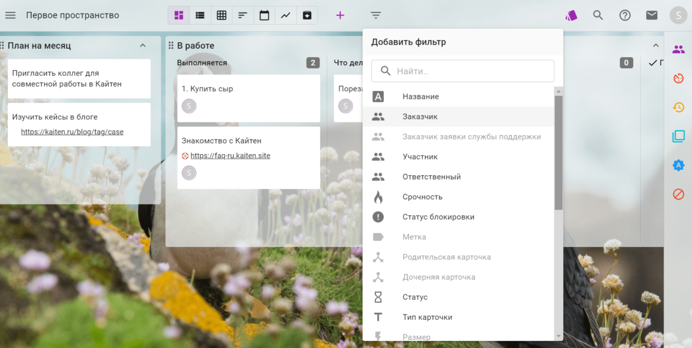Screen dimensions: 692x348
Task: Select Название filter option
Action: pos(458,96)
